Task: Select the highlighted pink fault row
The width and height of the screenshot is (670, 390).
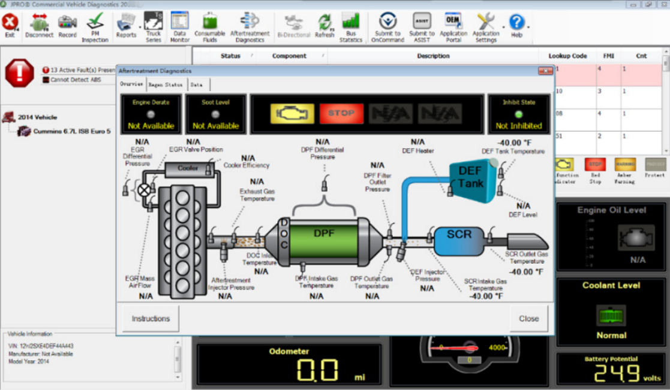Action: [608, 75]
